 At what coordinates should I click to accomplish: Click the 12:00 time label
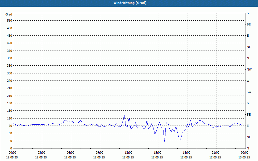[x=129, y=153]
